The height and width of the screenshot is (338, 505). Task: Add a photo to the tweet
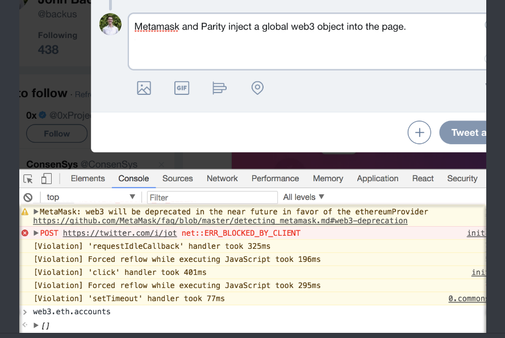144,88
